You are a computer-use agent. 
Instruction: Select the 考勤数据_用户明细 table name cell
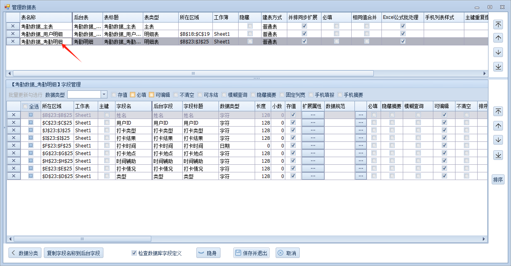pos(45,34)
